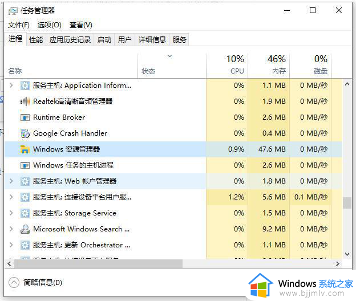Sort by the 磁盘 column header
The image size is (356, 301).
coord(310,66)
